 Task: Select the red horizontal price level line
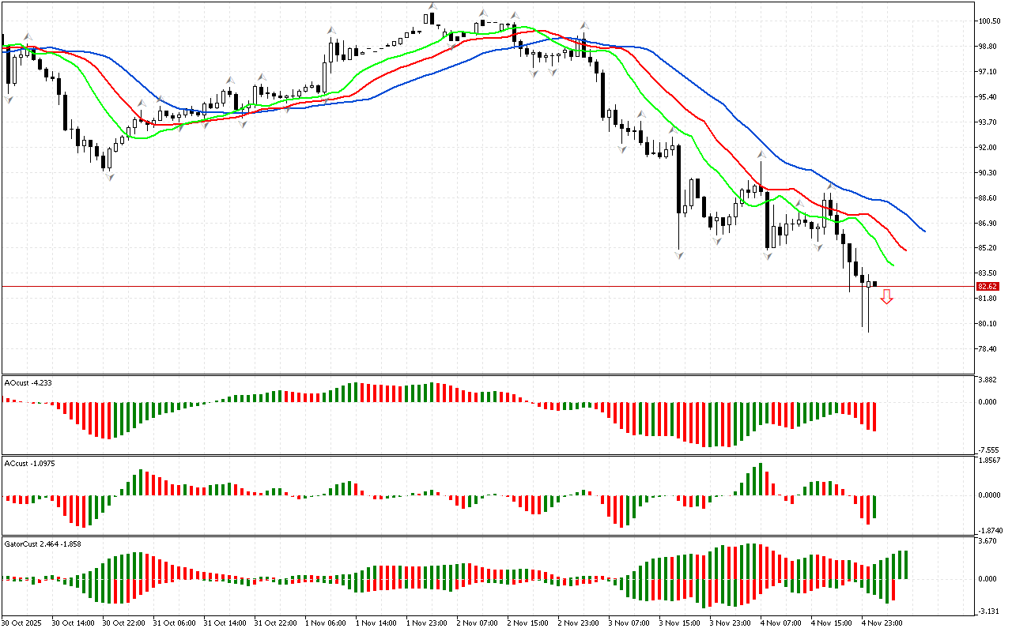474,286
